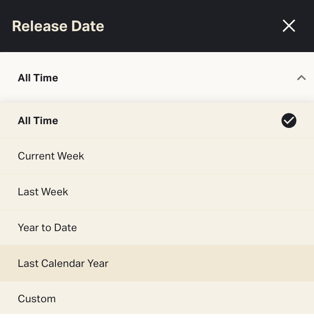Select the All Time list option
Screen dimensions: 314x319
[x=38, y=121]
